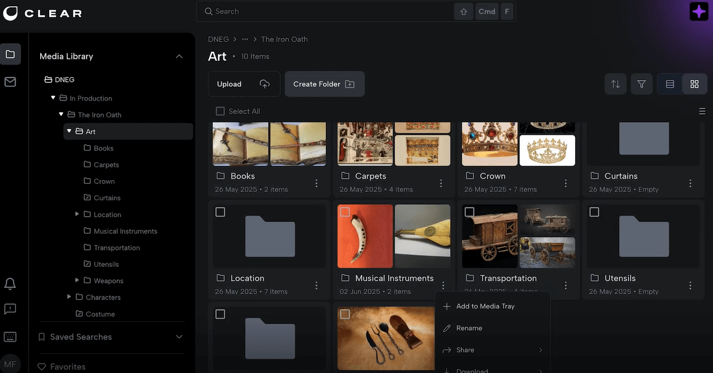Open three-dot menu for Books folder
The width and height of the screenshot is (713, 373).
(316, 183)
